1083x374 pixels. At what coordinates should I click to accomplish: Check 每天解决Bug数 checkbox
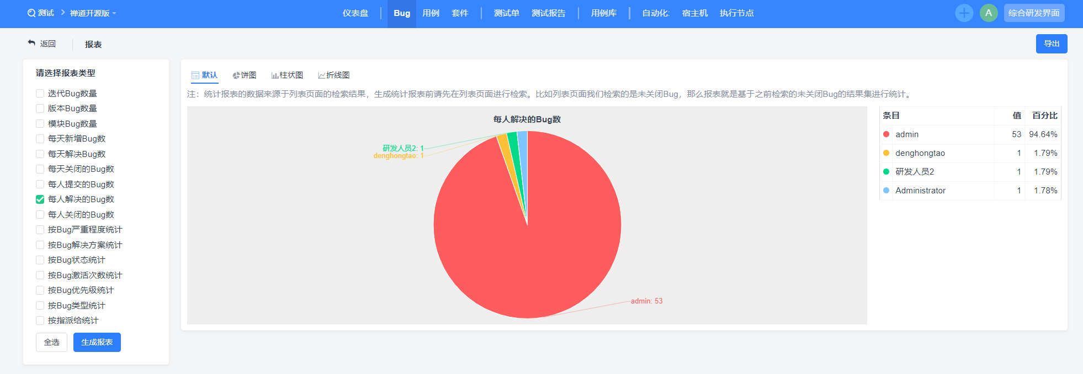[40, 154]
